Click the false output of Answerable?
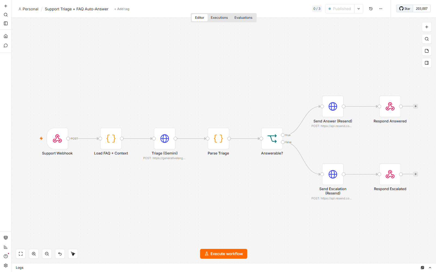This screenshot has height=272, width=436. [283, 142]
